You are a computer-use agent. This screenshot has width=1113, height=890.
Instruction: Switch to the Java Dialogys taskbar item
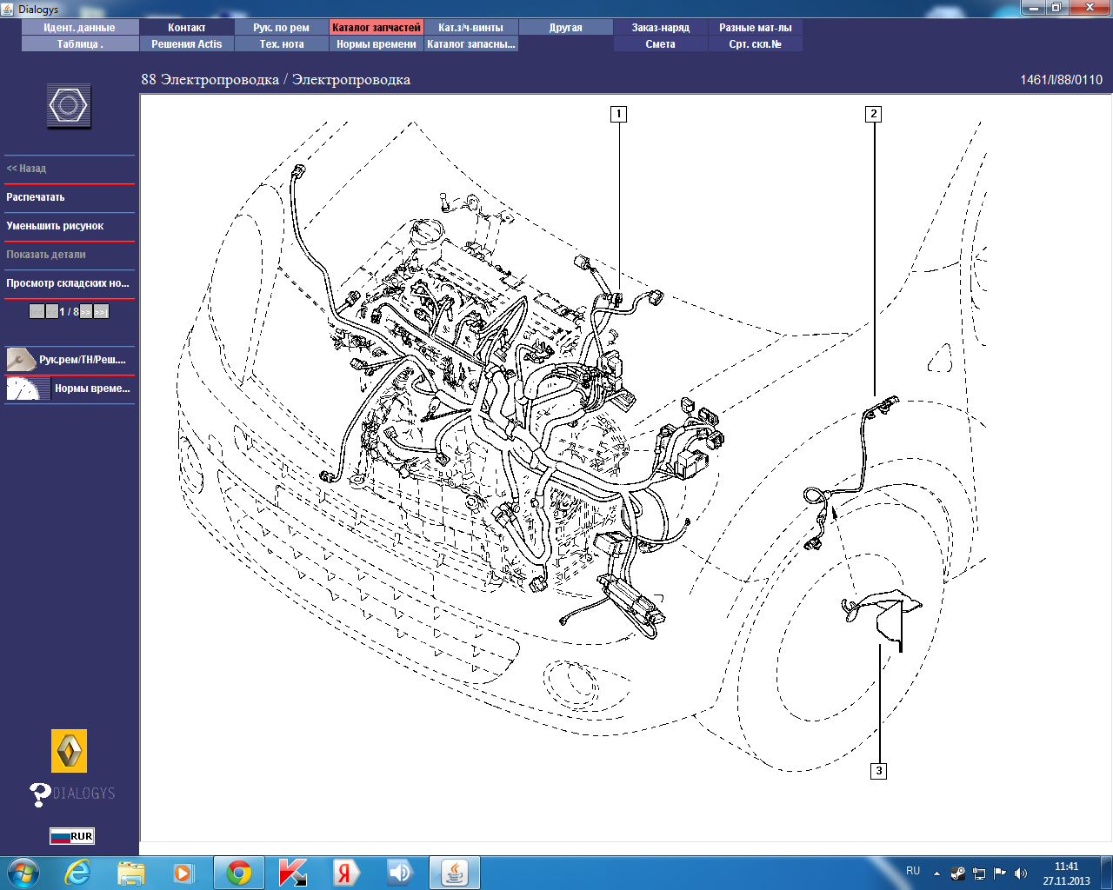coord(455,873)
